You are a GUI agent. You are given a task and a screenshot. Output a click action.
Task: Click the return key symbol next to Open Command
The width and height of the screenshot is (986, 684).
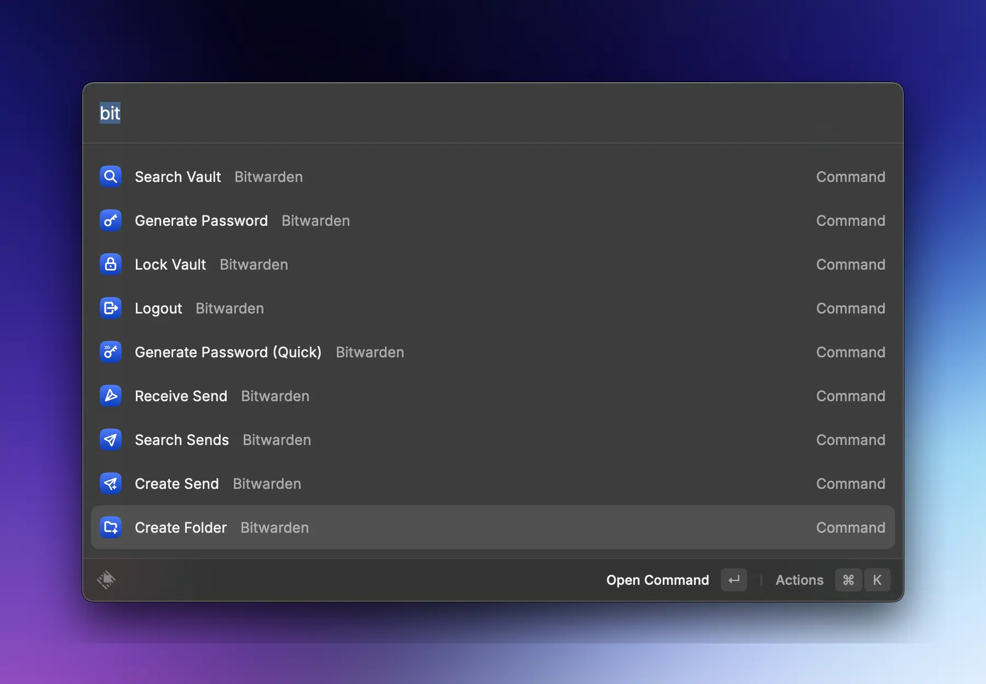[x=734, y=580]
